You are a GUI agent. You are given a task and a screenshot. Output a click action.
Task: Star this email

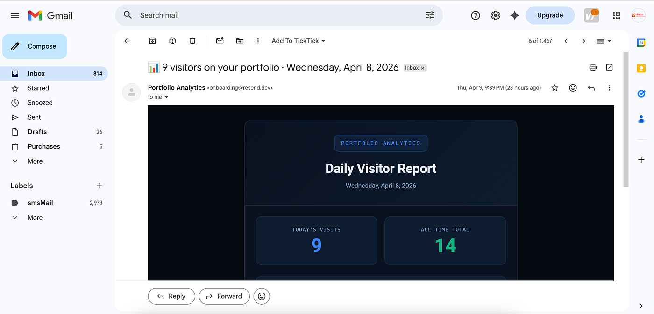pyautogui.click(x=554, y=88)
